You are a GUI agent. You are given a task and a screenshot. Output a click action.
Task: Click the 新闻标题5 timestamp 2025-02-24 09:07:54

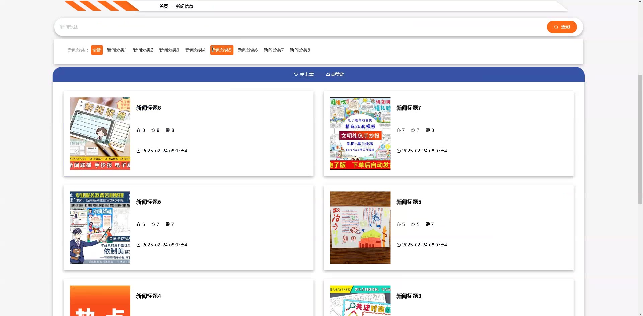tap(425, 245)
